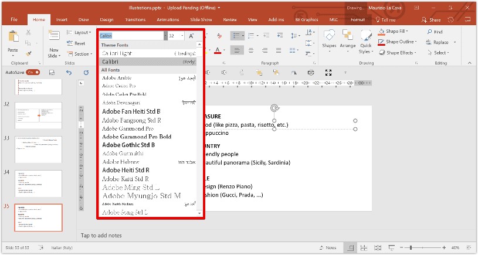Expand the font size dropdown showing 32
Screen dimensions: 478x255
(x=181, y=36)
